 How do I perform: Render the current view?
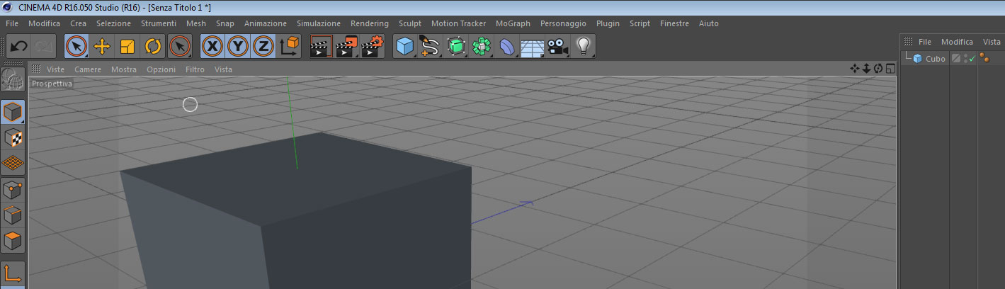pyautogui.click(x=322, y=47)
